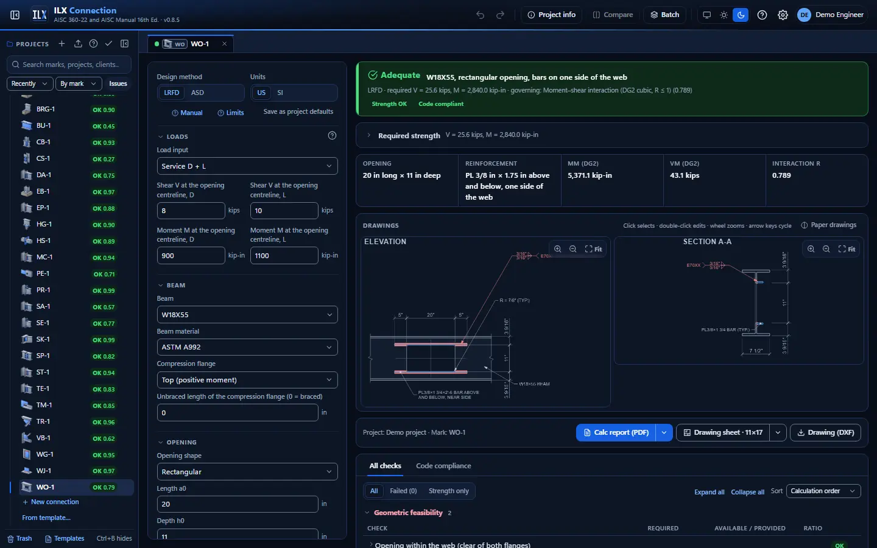This screenshot has height=548, width=877.
Task: Open Calculation order sort dropdown
Action: [823, 491]
